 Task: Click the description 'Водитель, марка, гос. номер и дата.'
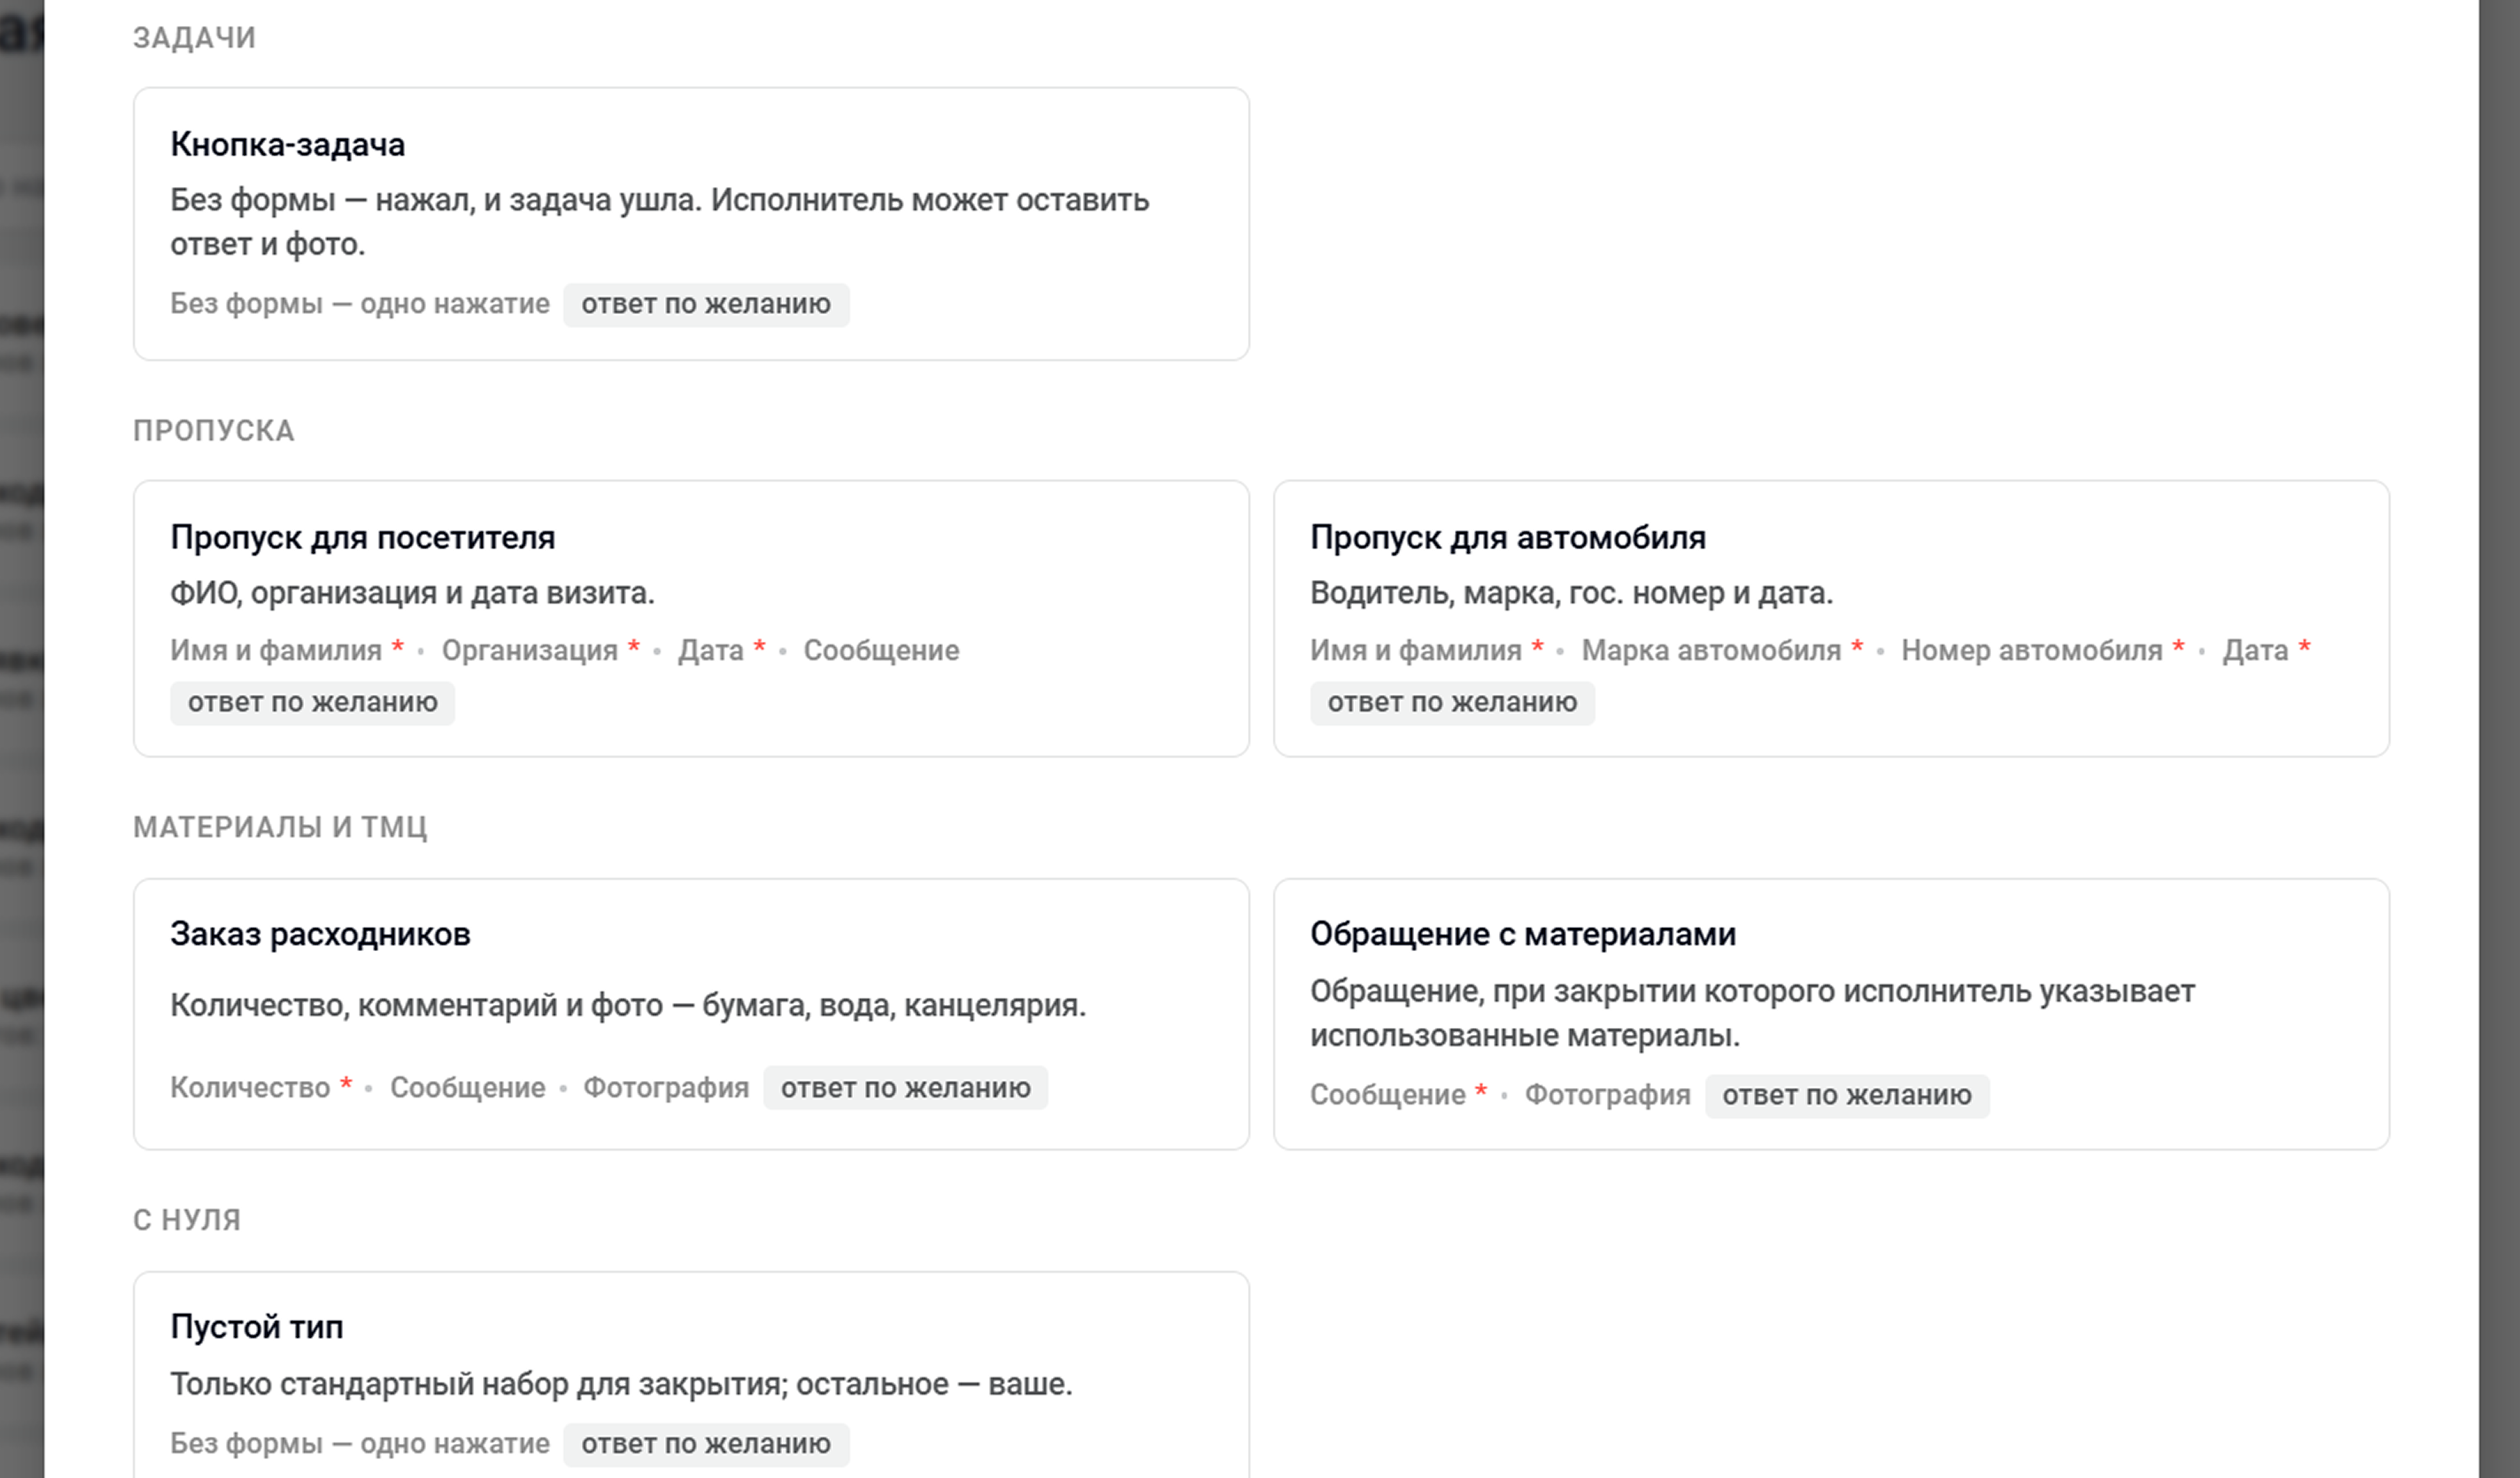[1571, 594]
